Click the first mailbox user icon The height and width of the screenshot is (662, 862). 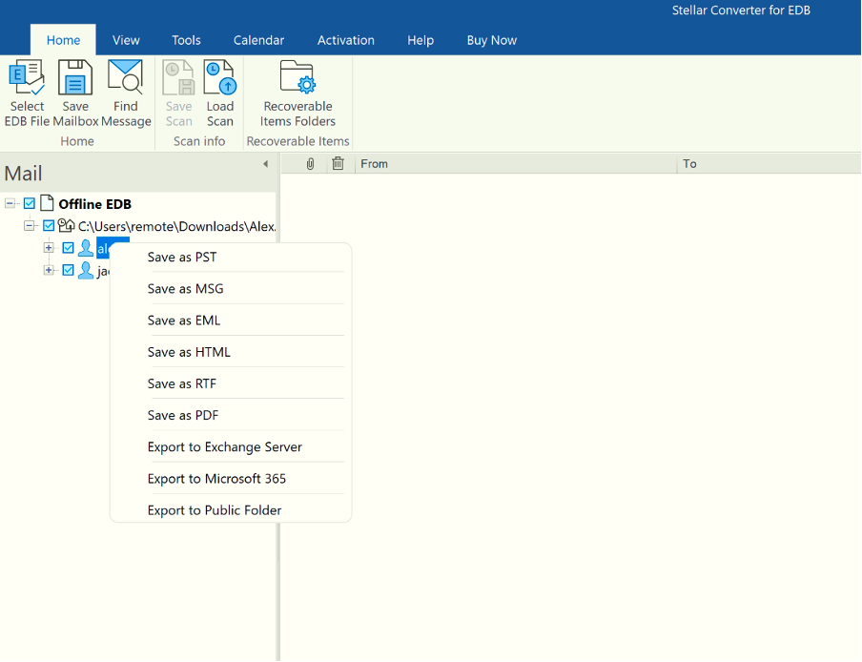(x=86, y=248)
